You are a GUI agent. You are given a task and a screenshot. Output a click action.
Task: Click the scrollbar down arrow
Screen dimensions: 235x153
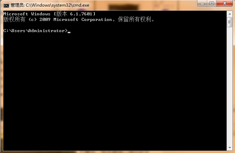coord(230,148)
